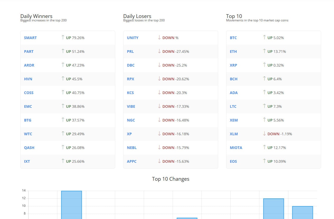Select the COSS ticker link
This screenshot has width=334, height=219.
click(x=29, y=93)
